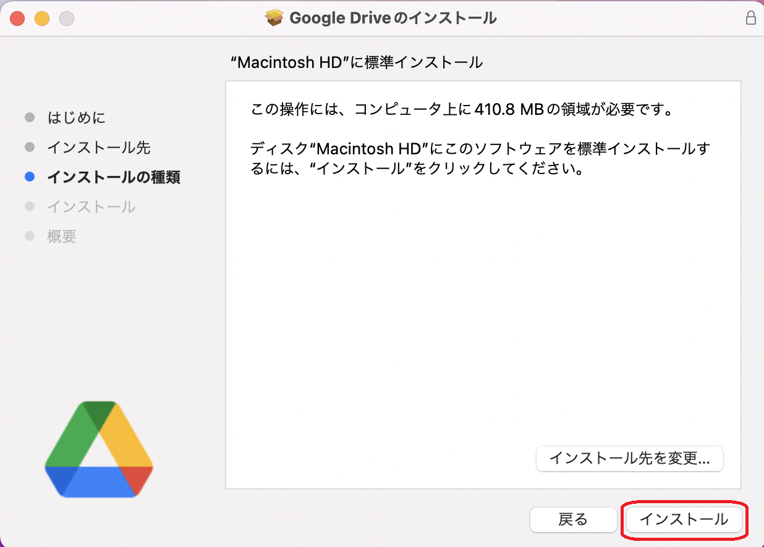Viewport: 764px width, 547px height.
Task: Click the 概要 step in the sidebar
Action: pyautogui.click(x=62, y=236)
